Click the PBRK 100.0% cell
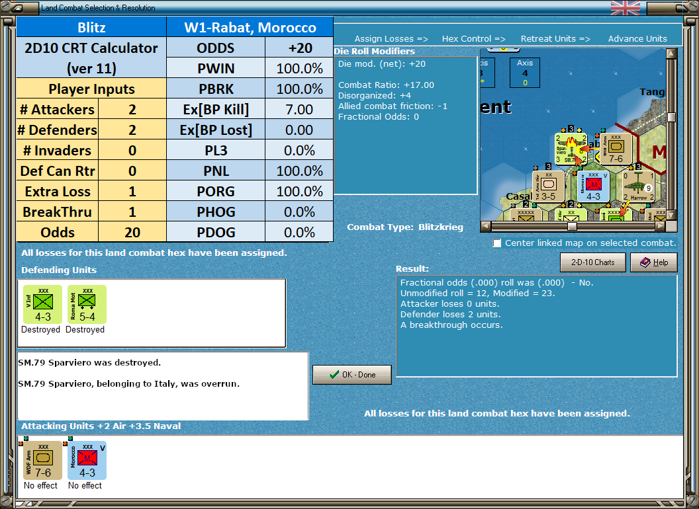The image size is (699, 509). point(299,89)
